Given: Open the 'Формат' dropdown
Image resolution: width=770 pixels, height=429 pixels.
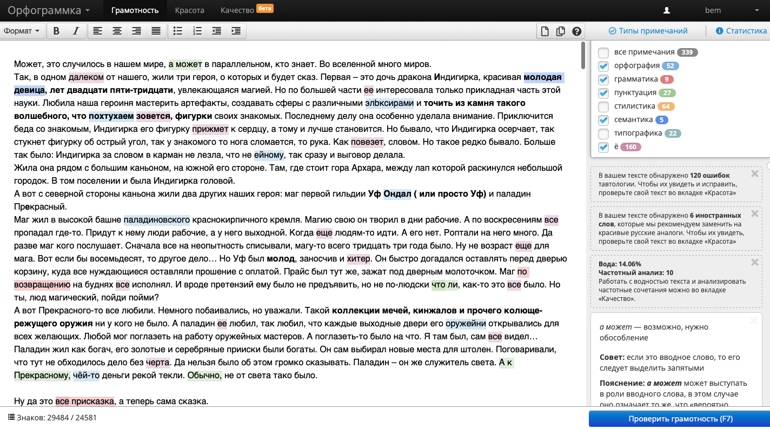Looking at the screenshot, I should pos(22,31).
